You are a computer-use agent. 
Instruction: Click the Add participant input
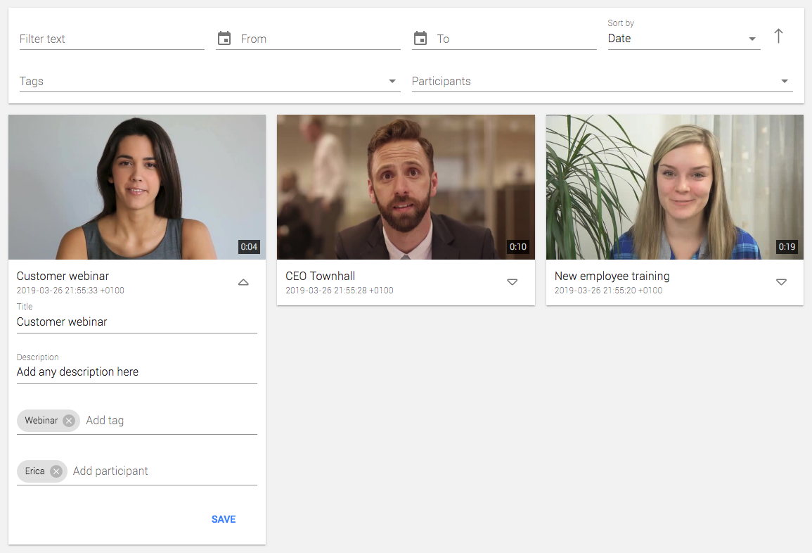coord(163,471)
